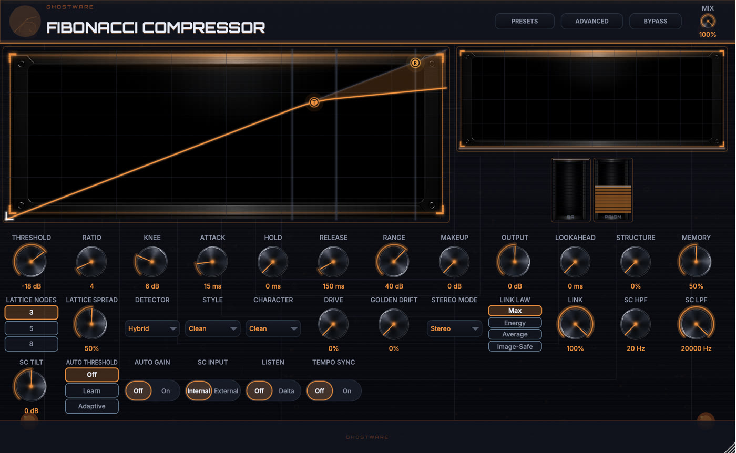736x453 pixels.
Task: Set Listen mode to Delta
Action: (287, 391)
